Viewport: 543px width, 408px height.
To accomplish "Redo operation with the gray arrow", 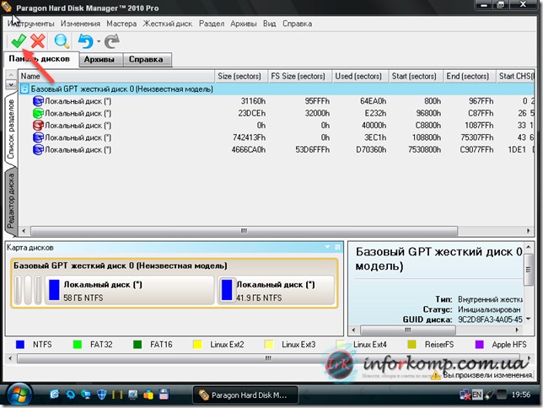I will pyautogui.click(x=111, y=41).
